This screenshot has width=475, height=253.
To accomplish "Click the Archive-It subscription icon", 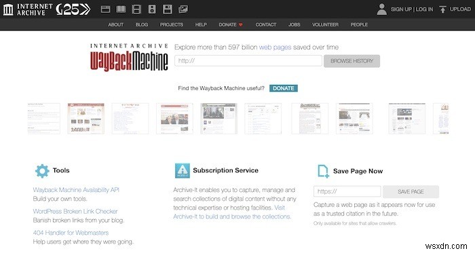I will 183,171.
